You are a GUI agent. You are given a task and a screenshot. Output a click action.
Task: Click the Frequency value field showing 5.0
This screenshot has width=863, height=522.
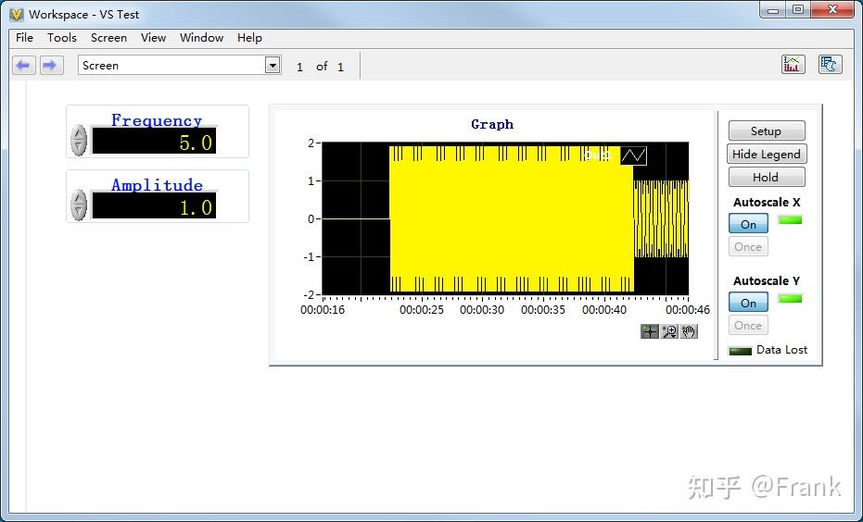pos(154,142)
